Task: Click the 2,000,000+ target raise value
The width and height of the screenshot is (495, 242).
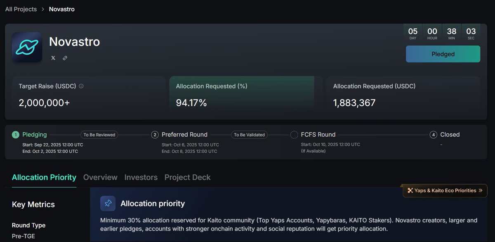Action: [x=44, y=103]
